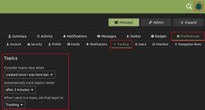Open the Account preferences section
205x110 pixels.
coord(14,44)
